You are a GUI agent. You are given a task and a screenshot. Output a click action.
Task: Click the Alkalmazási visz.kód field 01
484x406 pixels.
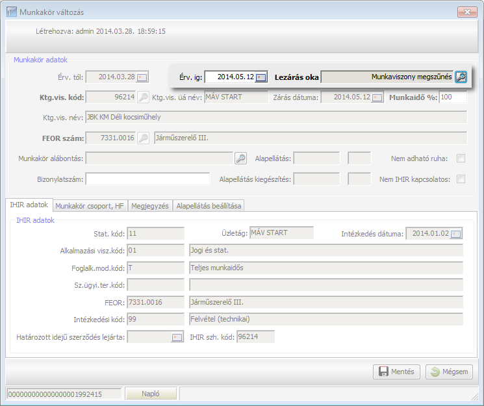156,250
